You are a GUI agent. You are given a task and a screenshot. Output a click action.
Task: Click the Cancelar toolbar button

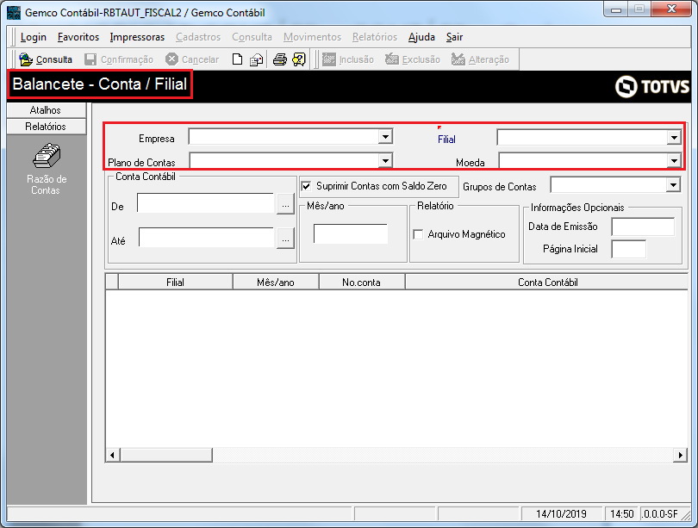[x=192, y=59]
